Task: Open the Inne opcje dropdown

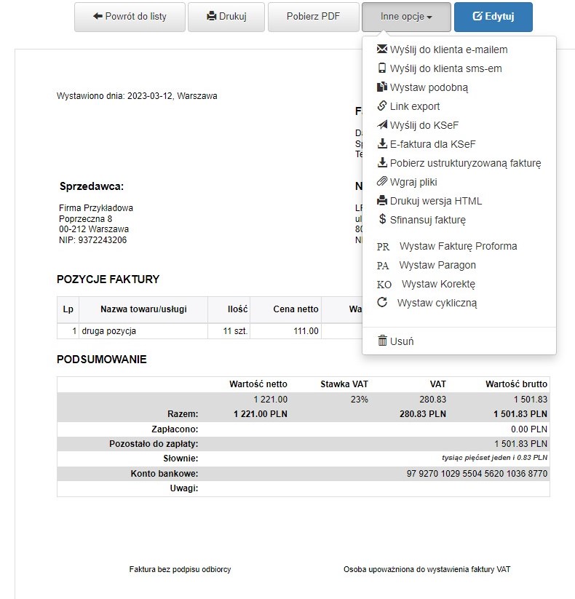Action: click(406, 17)
